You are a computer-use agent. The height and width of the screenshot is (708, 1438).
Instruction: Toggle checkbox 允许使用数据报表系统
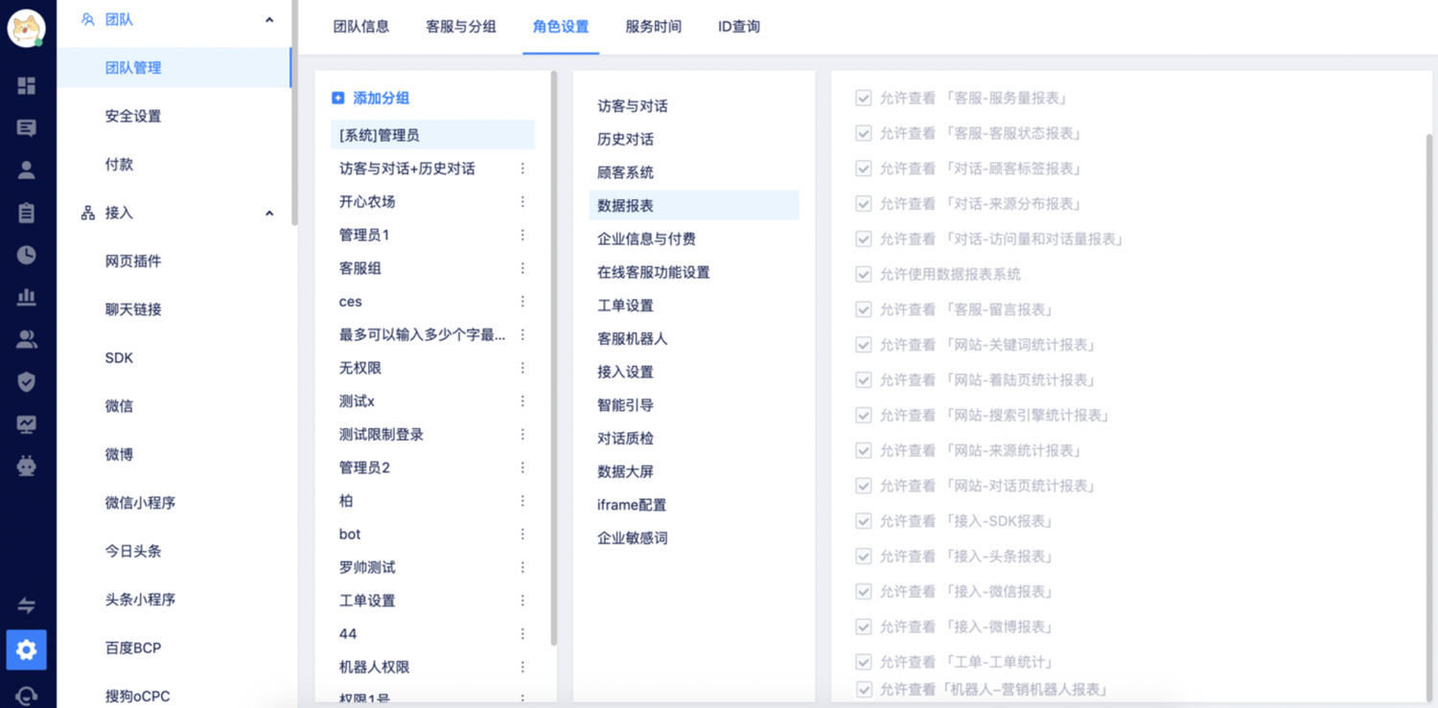point(864,274)
